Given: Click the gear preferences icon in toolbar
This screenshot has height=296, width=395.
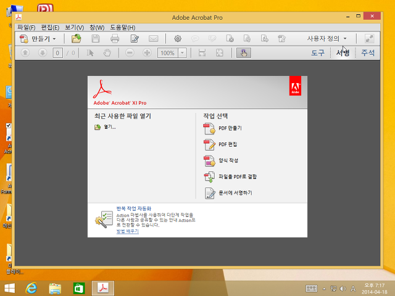Looking at the screenshot, I should pos(178,39).
